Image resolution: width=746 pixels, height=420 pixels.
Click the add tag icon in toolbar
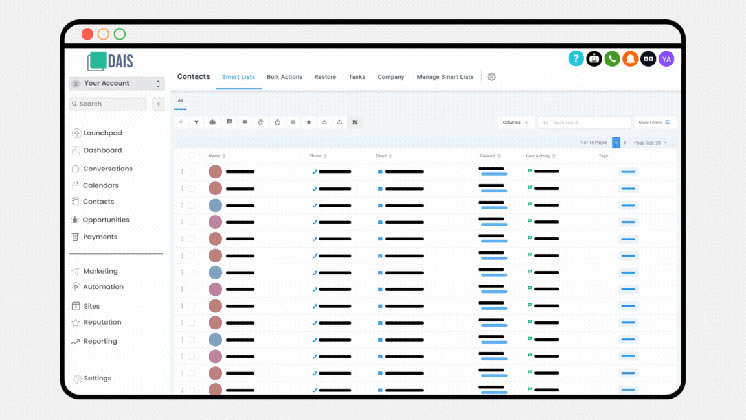pos(261,122)
